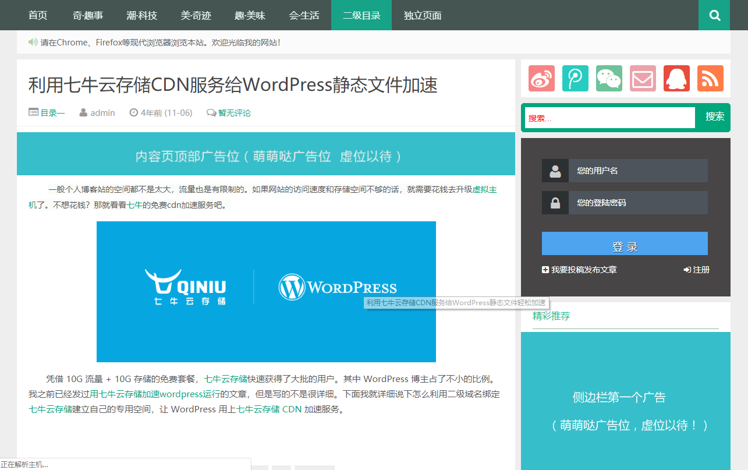Screen dimensions: 748x470
Task: Open the 我要投稿发布文章 link
Action: [579, 270]
